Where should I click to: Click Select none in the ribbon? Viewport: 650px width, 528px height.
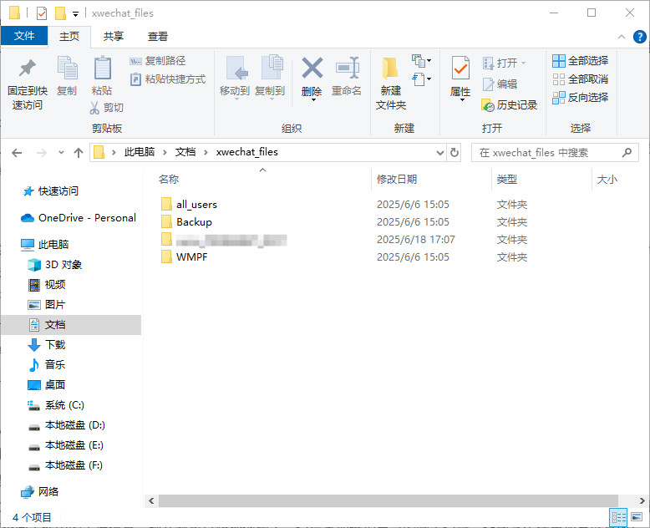click(x=581, y=79)
